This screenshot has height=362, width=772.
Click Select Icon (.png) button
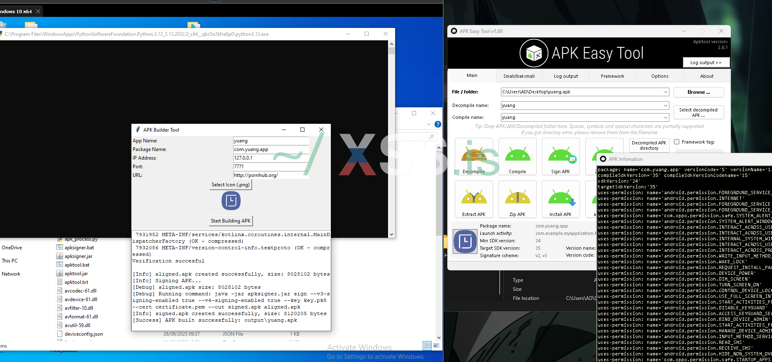coord(231,185)
